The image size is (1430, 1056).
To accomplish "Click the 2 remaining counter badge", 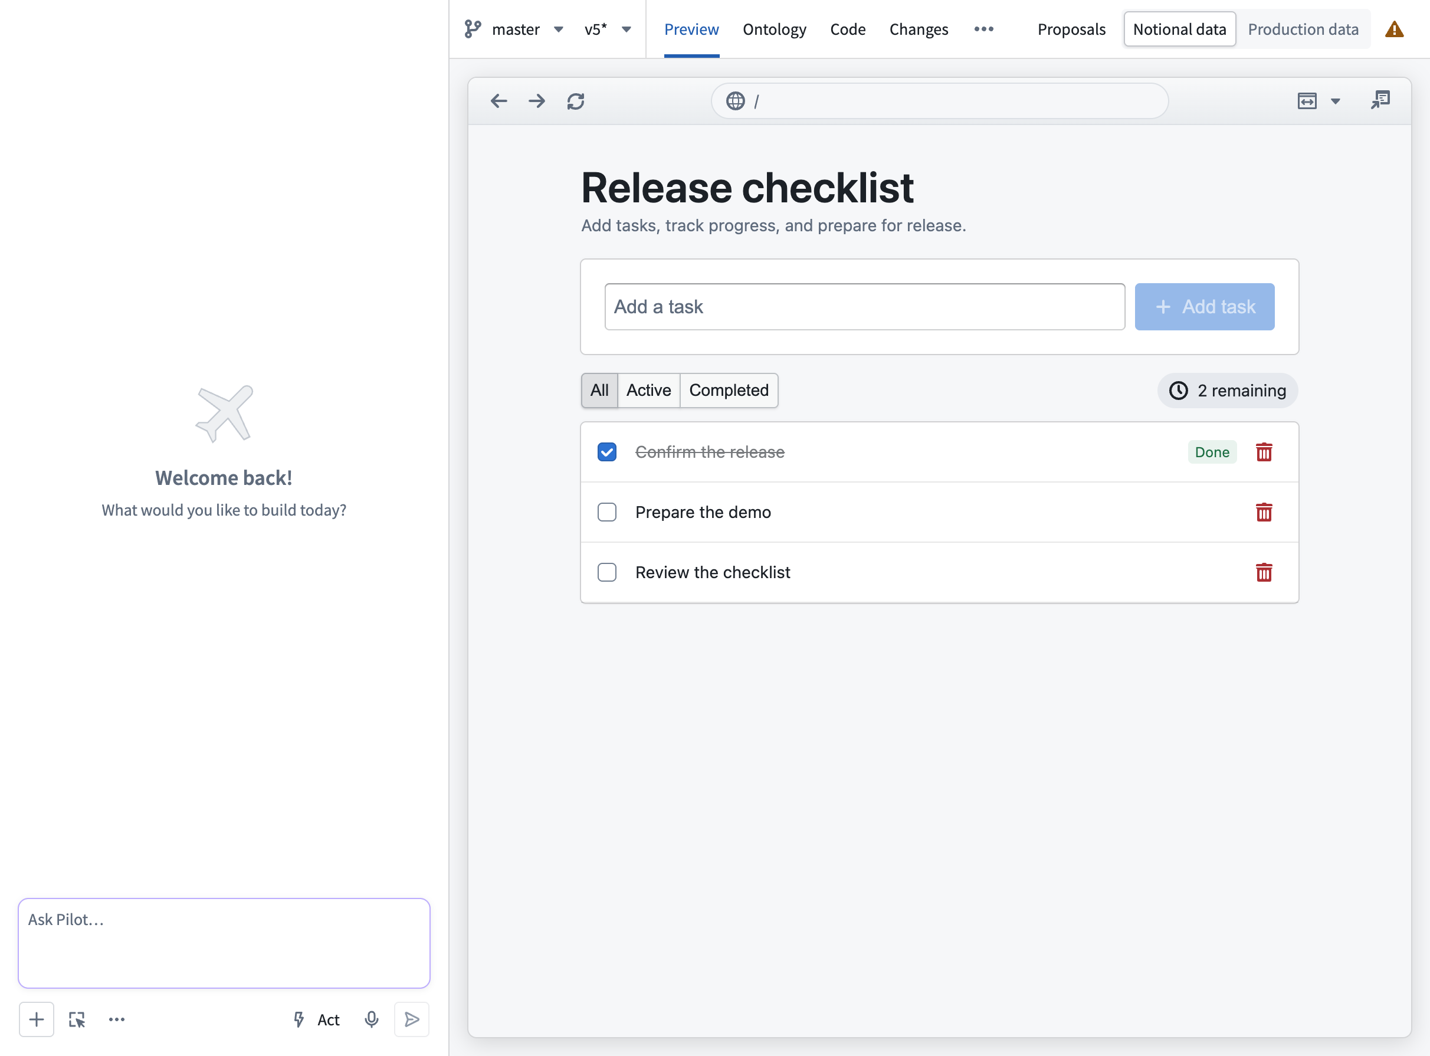I will pyautogui.click(x=1228, y=390).
